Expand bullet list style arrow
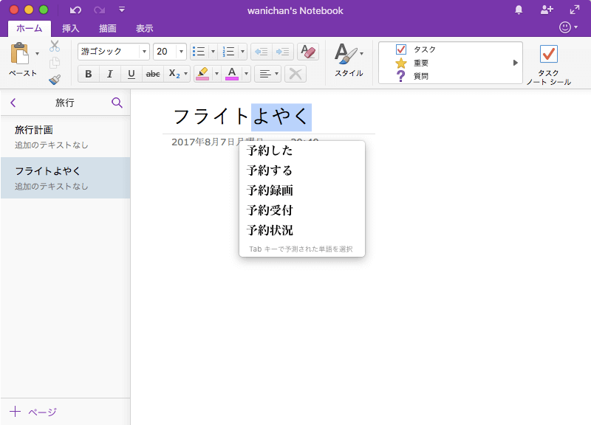 pos(213,52)
